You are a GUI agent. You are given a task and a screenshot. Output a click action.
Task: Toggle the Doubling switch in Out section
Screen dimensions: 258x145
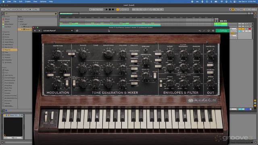[210, 72]
